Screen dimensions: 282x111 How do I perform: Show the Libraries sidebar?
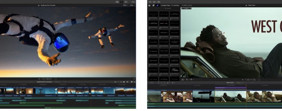click(x=149, y=5)
